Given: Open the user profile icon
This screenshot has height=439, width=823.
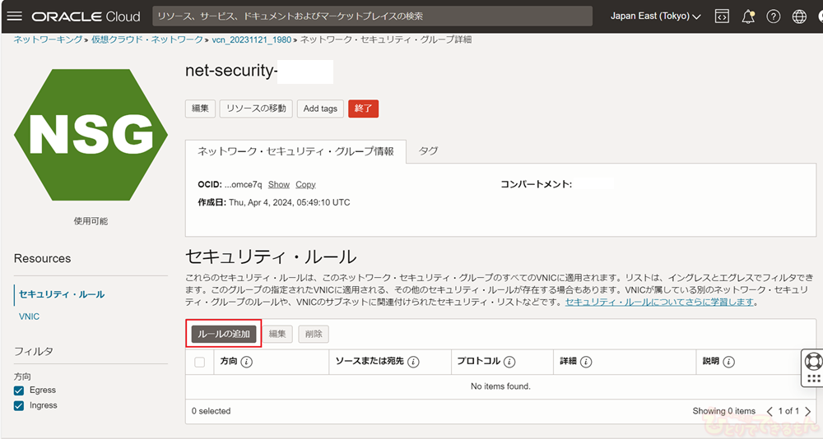Looking at the screenshot, I should click(819, 16).
